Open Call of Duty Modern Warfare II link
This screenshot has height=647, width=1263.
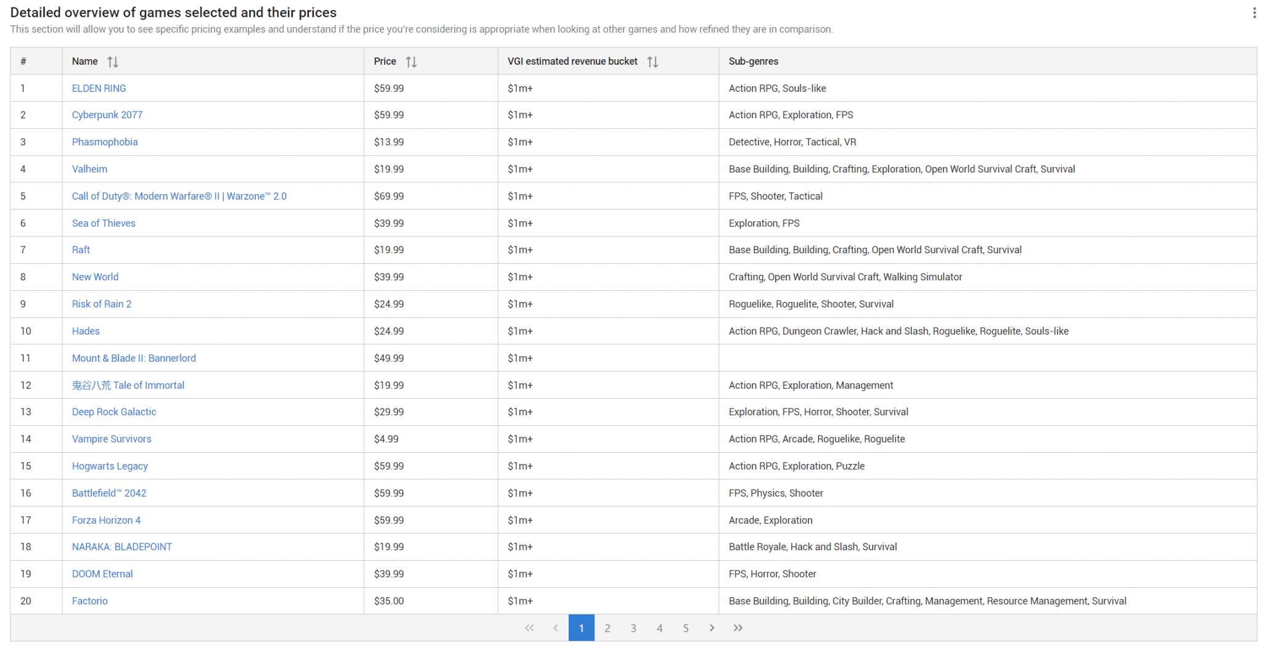click(x=179, y=196)
